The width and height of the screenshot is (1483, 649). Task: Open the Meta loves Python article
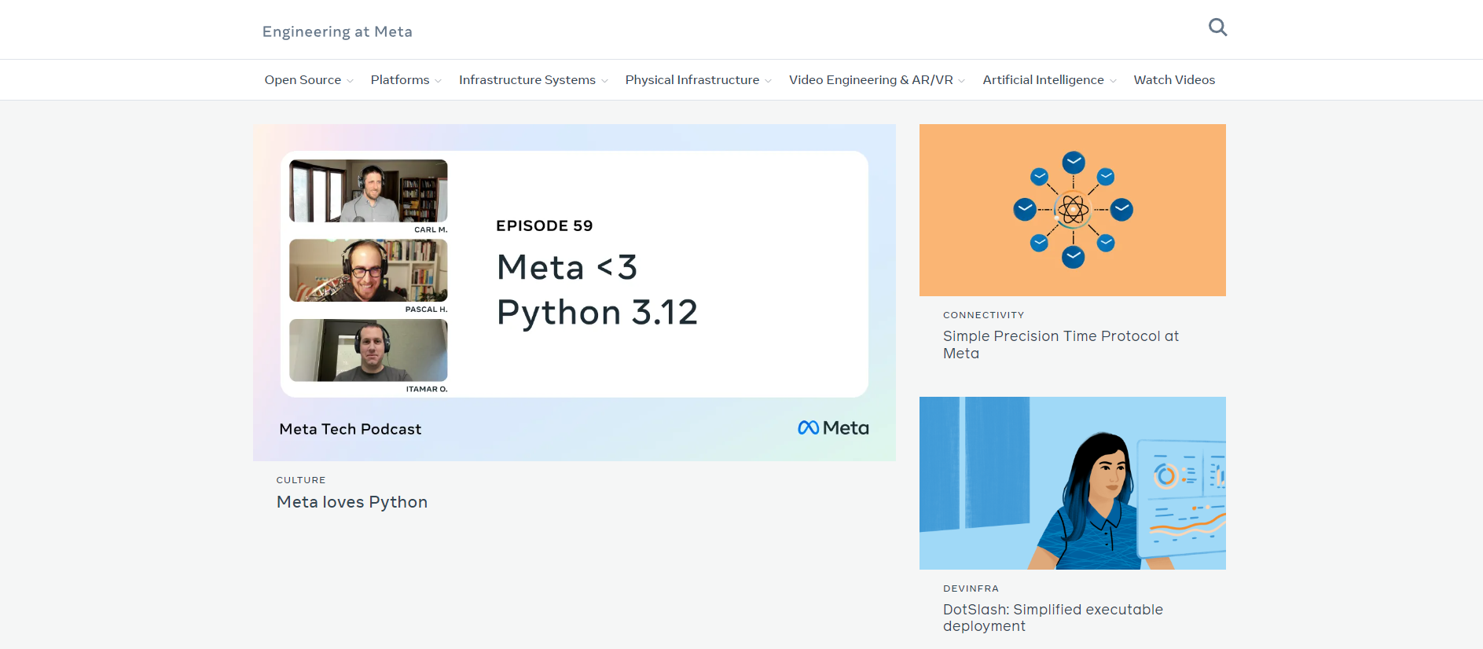352,502
